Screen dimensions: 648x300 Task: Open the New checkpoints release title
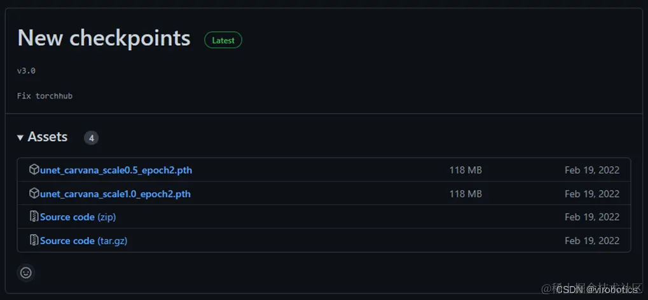[x=104, y=38]
